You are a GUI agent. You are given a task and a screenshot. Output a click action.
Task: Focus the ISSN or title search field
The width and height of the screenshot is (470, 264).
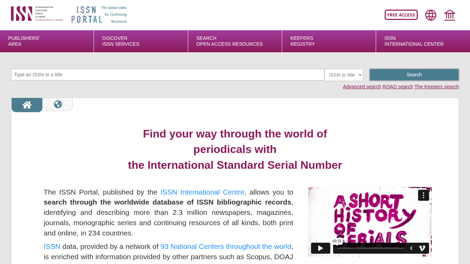click(168, 75)
